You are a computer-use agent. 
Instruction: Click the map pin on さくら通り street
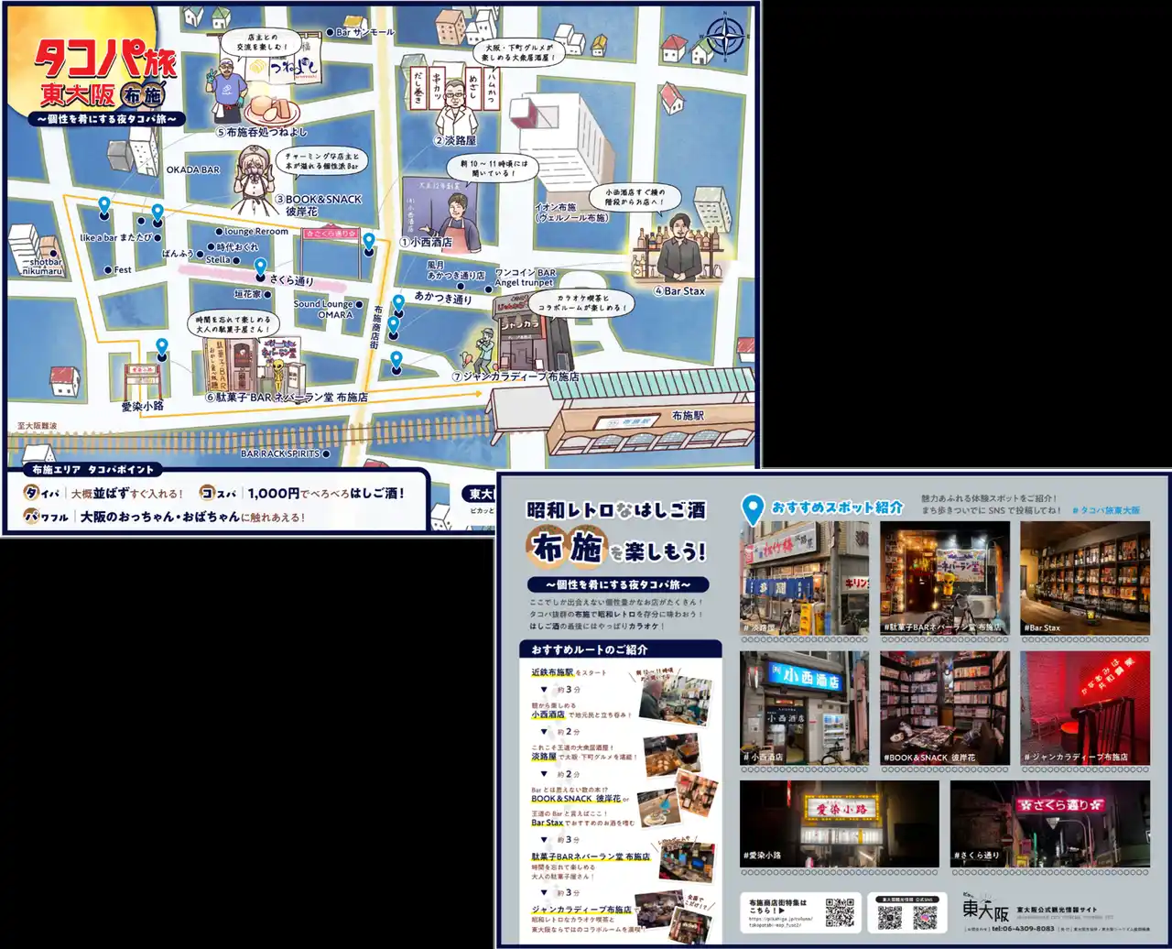(x=261, y=267)
